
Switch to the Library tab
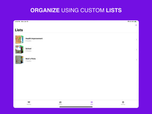tap(60, 103)
